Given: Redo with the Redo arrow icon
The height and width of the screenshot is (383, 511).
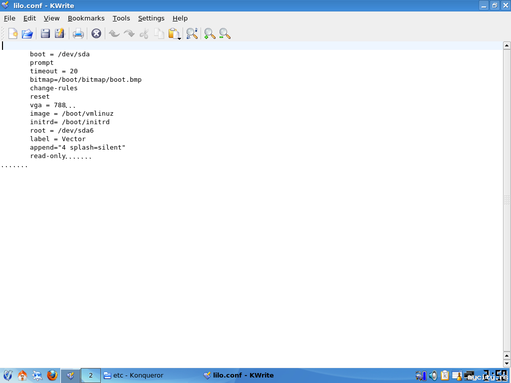Looking at the screenshot, I should tap(129, 33).
